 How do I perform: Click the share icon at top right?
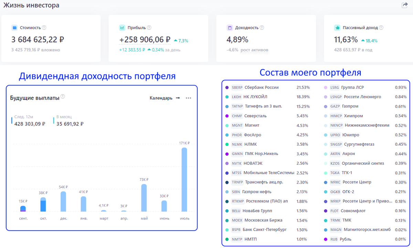tap(405, 5)
